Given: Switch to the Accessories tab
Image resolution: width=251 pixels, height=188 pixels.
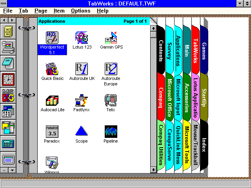Looking at the screenshot, I should [187, 98].
